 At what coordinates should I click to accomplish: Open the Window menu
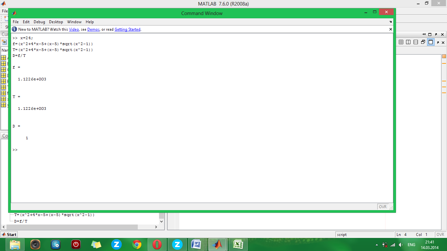(x=74, y=22)
